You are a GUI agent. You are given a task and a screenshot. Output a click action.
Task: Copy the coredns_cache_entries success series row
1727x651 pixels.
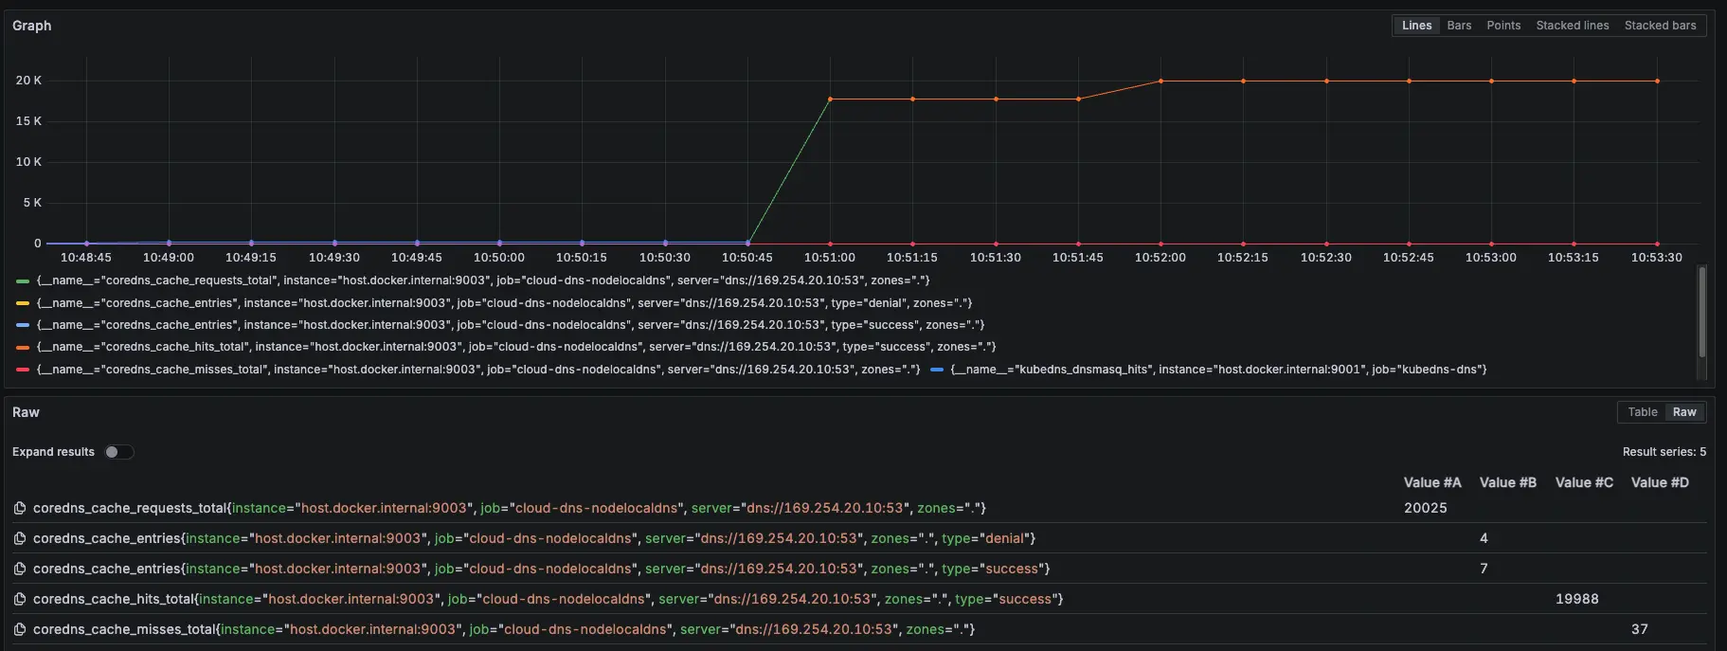click(x=20, y=570)
